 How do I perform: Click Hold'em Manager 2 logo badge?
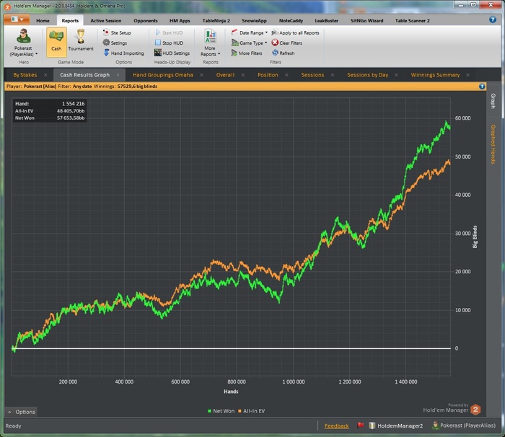[x=475, y=410]
